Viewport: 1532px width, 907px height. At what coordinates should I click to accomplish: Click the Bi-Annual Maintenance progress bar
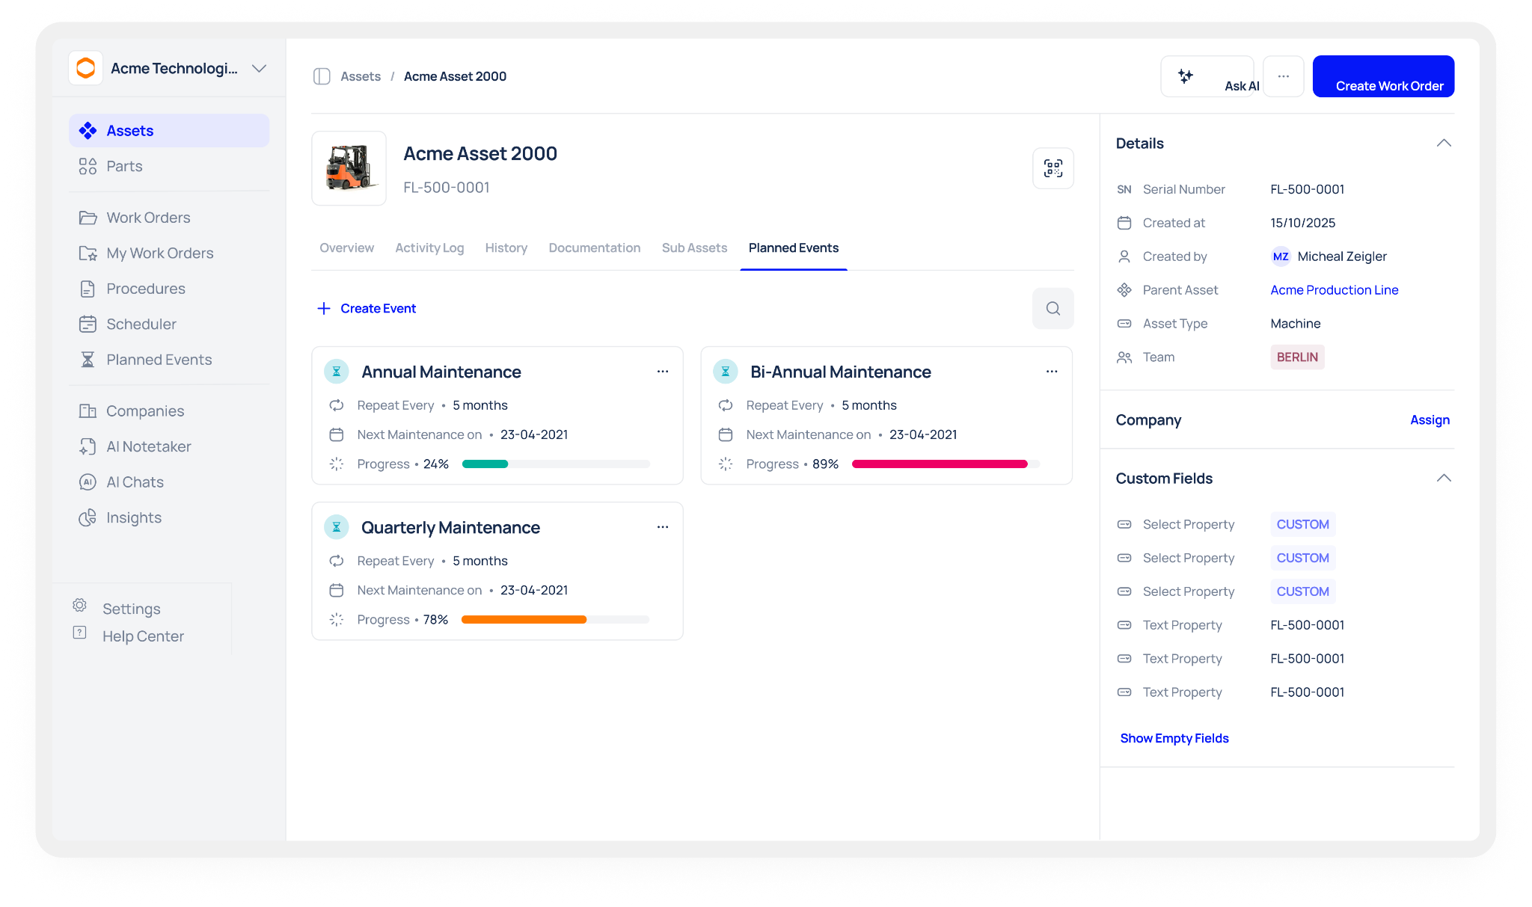(945, 464)
